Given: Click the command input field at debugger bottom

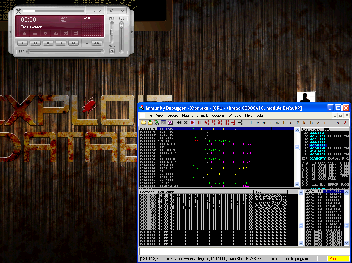Looking at the screenshot, I should [x=244, y=251].
